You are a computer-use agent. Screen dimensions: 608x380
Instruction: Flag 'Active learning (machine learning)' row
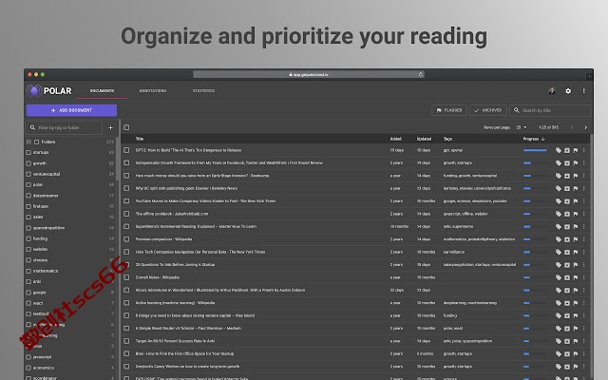pos(576,303)
